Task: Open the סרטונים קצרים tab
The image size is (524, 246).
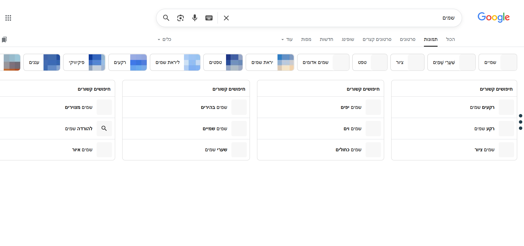Action: tap(377, 39)
